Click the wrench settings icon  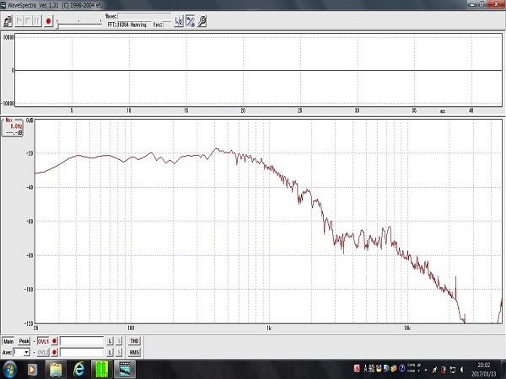[x=202, y=21]
